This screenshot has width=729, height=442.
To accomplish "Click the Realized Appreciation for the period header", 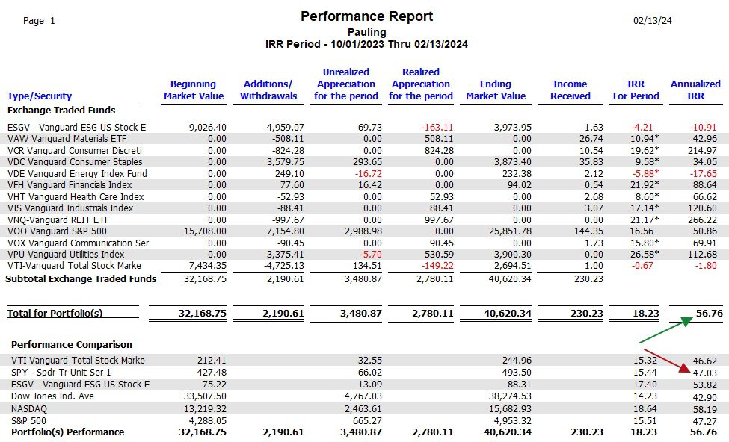I will [421, 84].
